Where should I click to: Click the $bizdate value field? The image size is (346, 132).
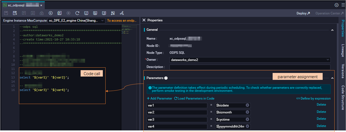coord(233,105)
